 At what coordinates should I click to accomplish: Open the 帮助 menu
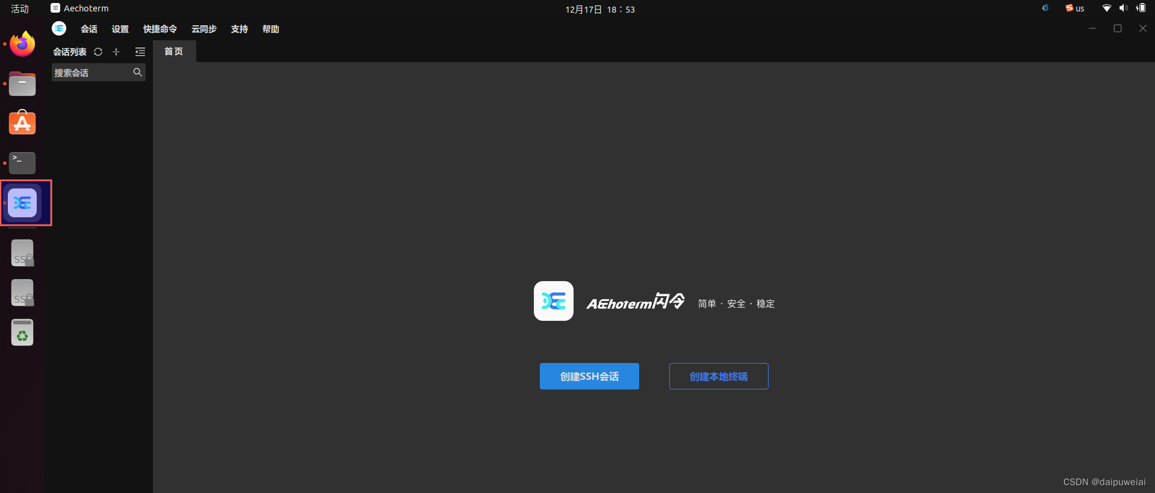click(271, 29)
